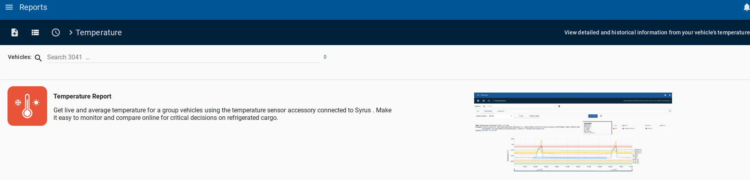
Task: Expand the breadcrumb chevron before Temperature
Action: point(71,32)
